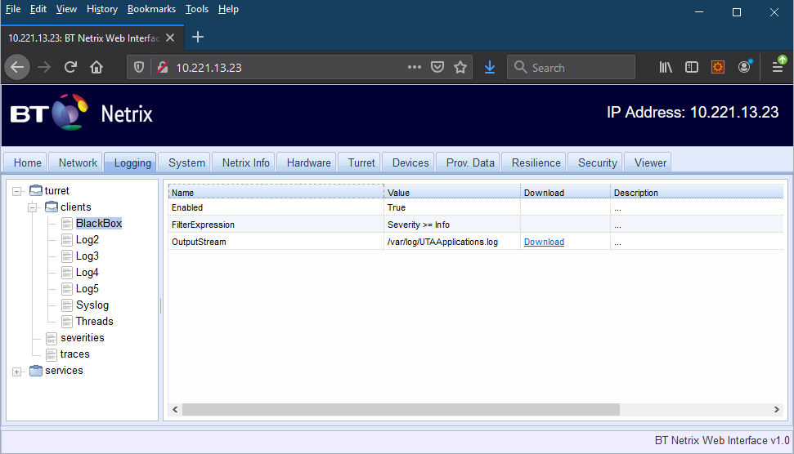794x454 pixels.
Task: Click the turret folder icon
Action: 36,190
